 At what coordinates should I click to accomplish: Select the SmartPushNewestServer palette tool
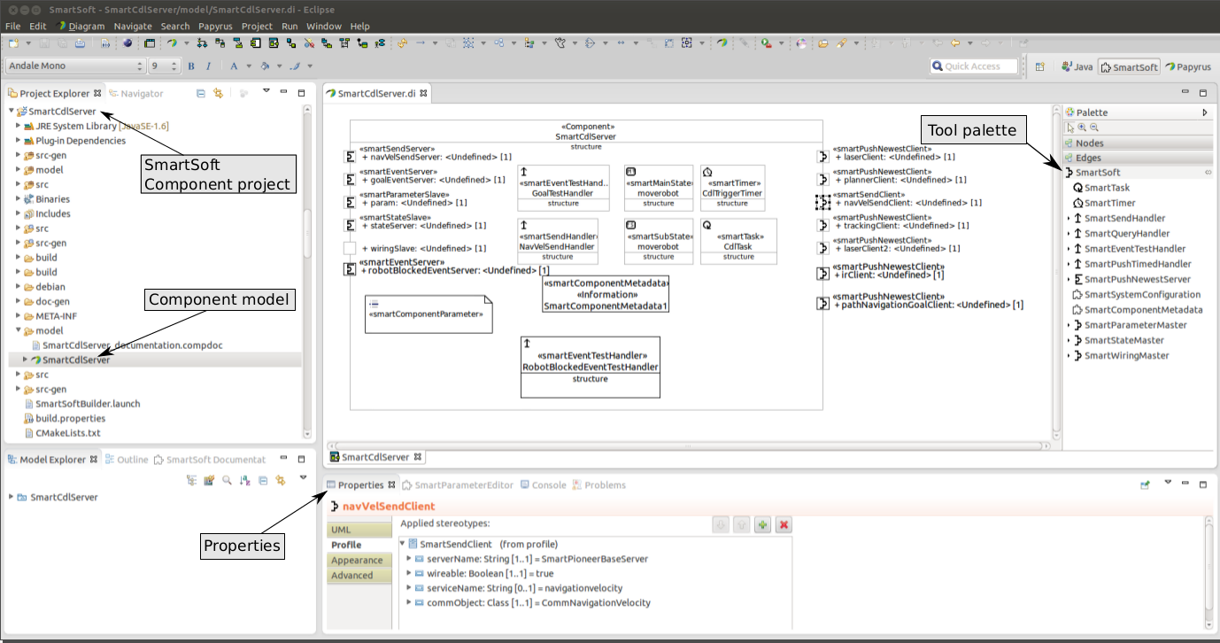tap(1131, 279)
